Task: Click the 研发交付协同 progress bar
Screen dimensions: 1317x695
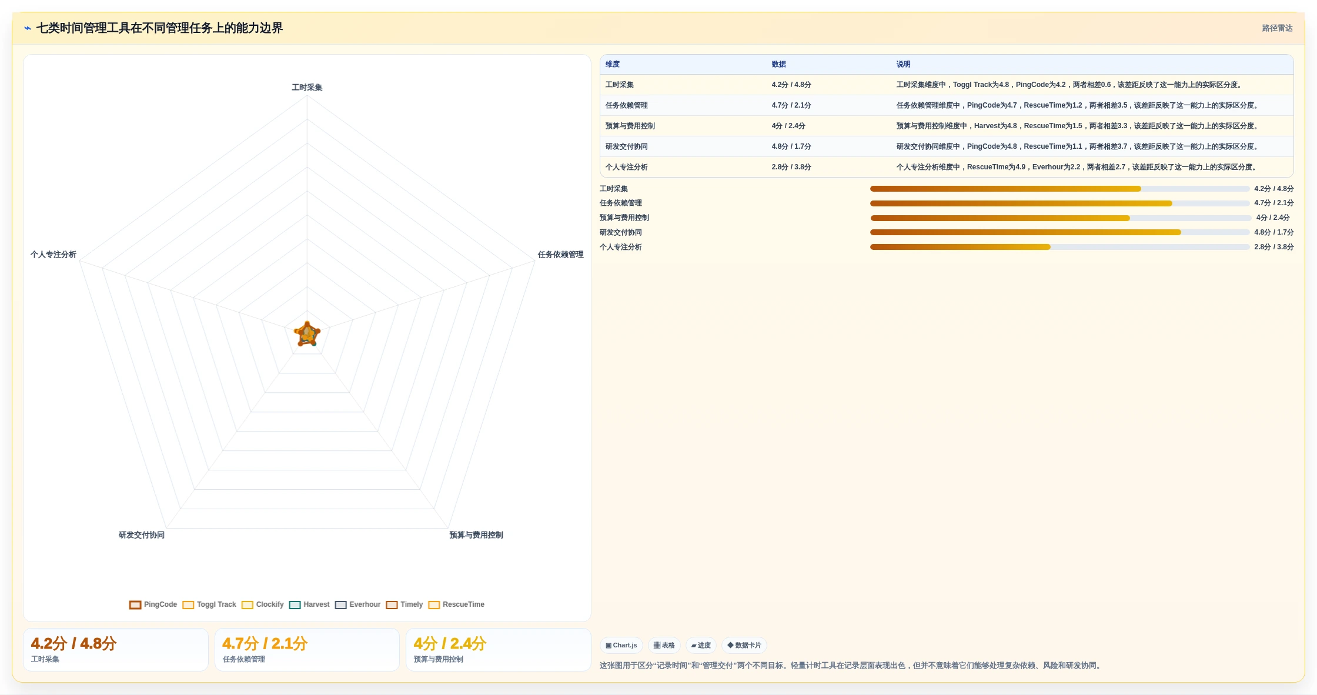Action: (1059, 232)
